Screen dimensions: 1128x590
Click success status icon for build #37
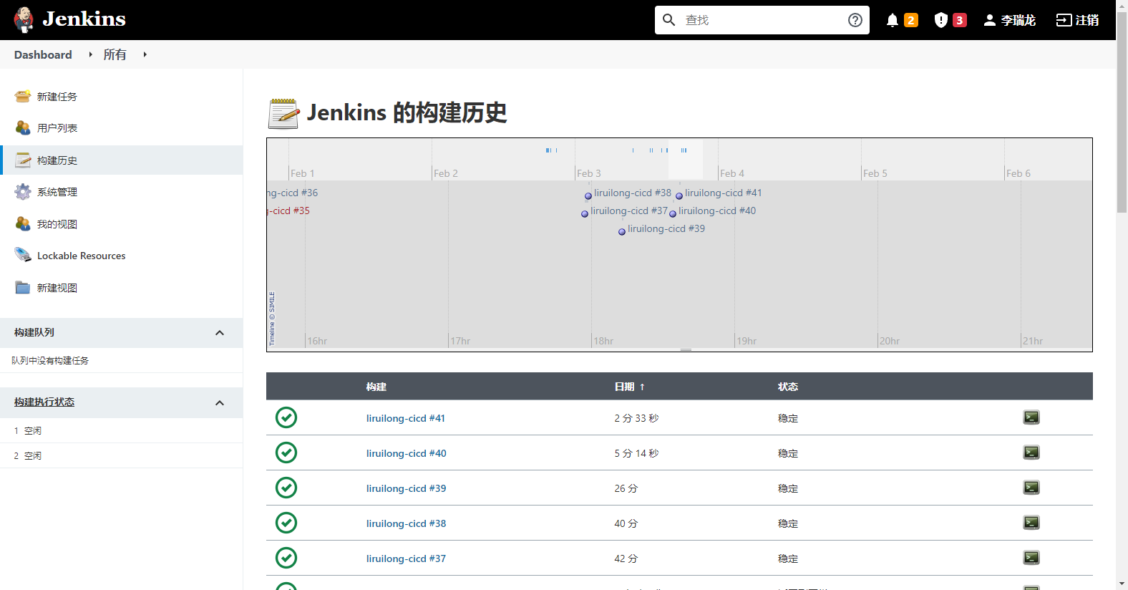click(286, 558)
